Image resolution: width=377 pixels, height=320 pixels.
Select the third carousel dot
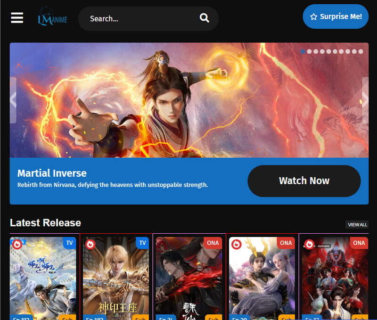coord(316,51)
